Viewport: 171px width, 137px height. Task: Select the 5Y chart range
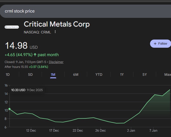145,74
